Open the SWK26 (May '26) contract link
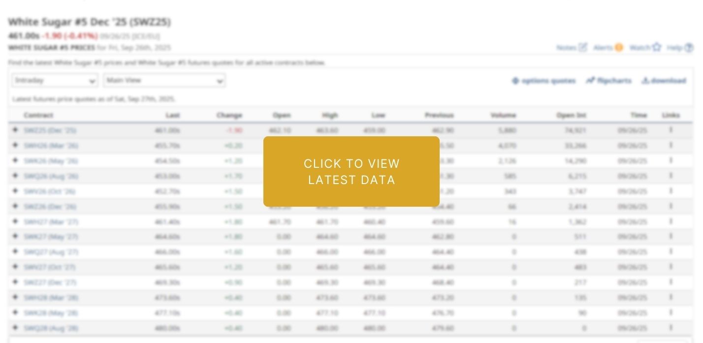Viewport: 703px width, 343px height. point(51,161)
